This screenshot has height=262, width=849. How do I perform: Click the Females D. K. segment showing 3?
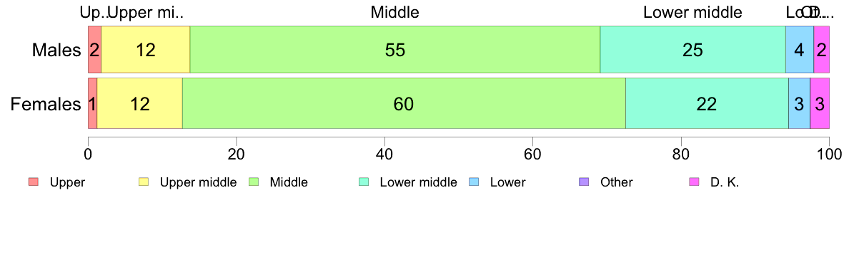(x=820, y=103)
